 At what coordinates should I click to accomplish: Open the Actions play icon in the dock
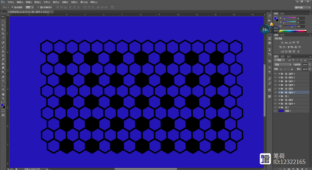270,20
